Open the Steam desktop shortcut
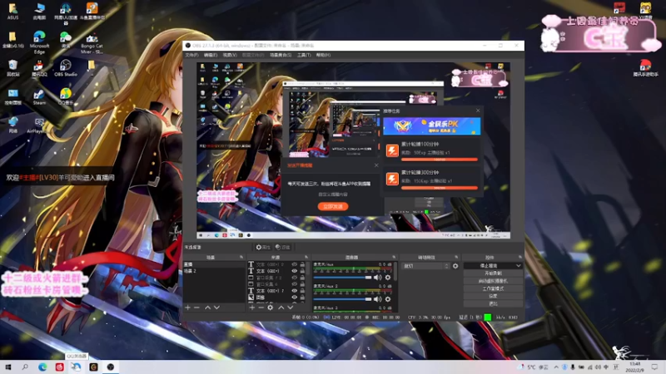Screen dimensions: 666x374 (39, 96)
